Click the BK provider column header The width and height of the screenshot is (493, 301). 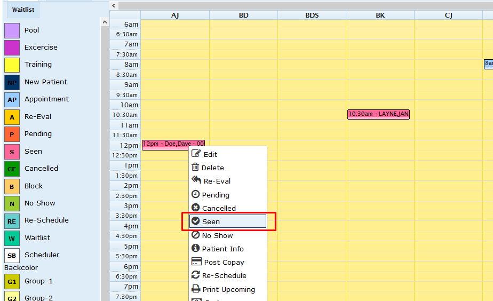(x=380, y=15)
